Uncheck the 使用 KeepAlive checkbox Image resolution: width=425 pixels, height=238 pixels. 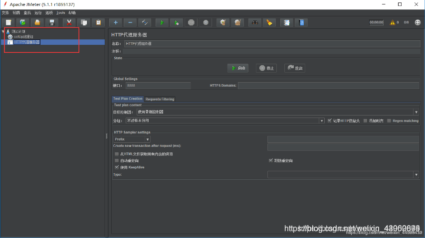[x=117, y=167]
